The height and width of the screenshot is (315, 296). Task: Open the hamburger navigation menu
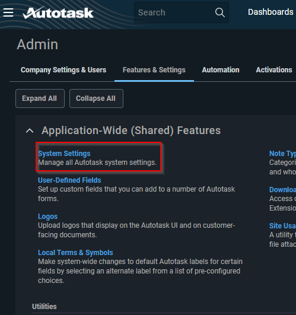tap(8, 12)
